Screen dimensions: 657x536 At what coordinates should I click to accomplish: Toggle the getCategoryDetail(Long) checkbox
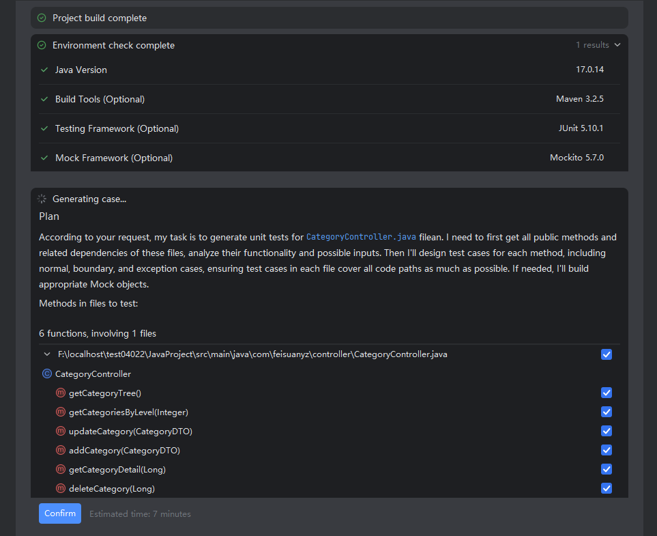[x=607, y=469]
